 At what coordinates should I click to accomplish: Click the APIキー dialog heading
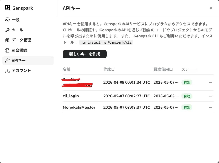[72, 8]
